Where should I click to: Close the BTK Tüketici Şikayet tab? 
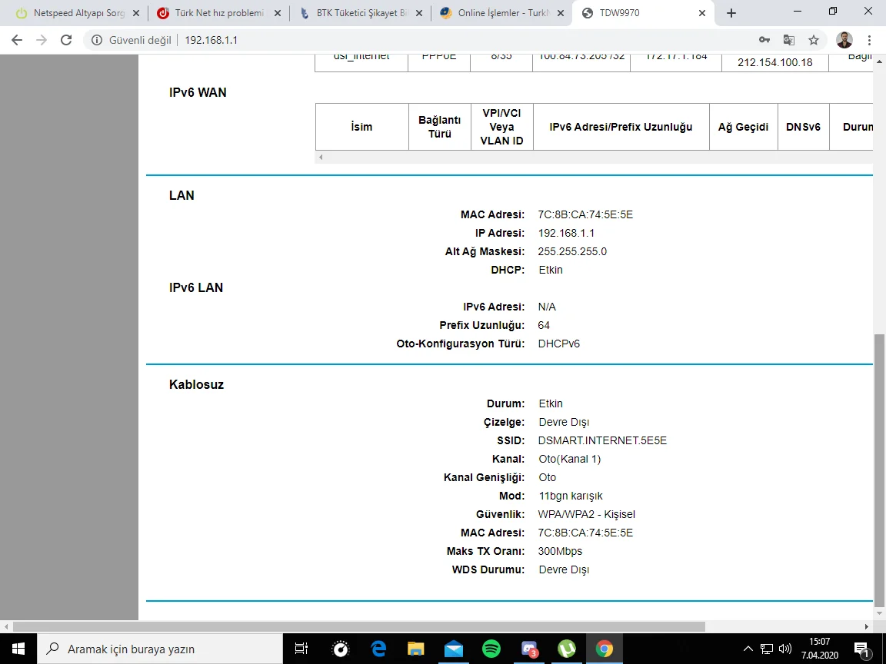[418, 13]
